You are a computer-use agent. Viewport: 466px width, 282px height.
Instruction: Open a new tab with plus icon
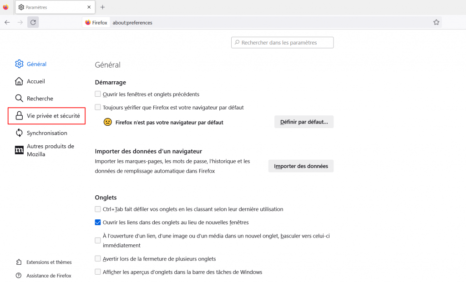[102, 7]
